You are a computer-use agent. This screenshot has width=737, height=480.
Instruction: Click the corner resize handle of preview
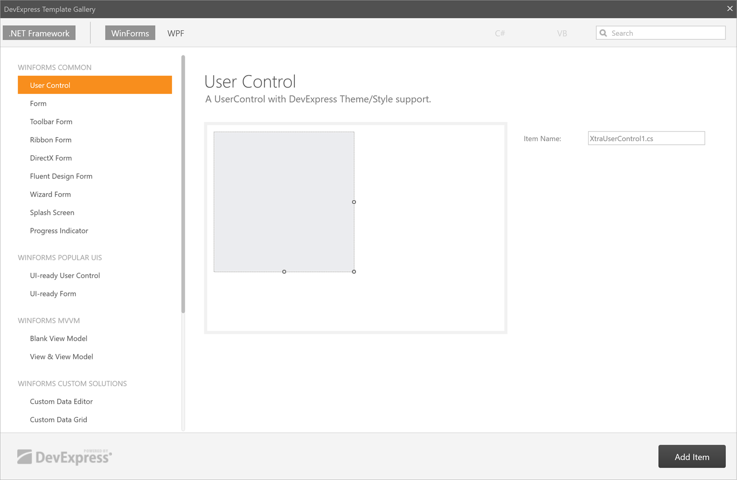(x=354, y=271)
